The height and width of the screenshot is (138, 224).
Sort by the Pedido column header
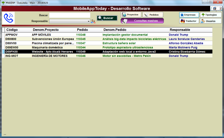point(83,30)
